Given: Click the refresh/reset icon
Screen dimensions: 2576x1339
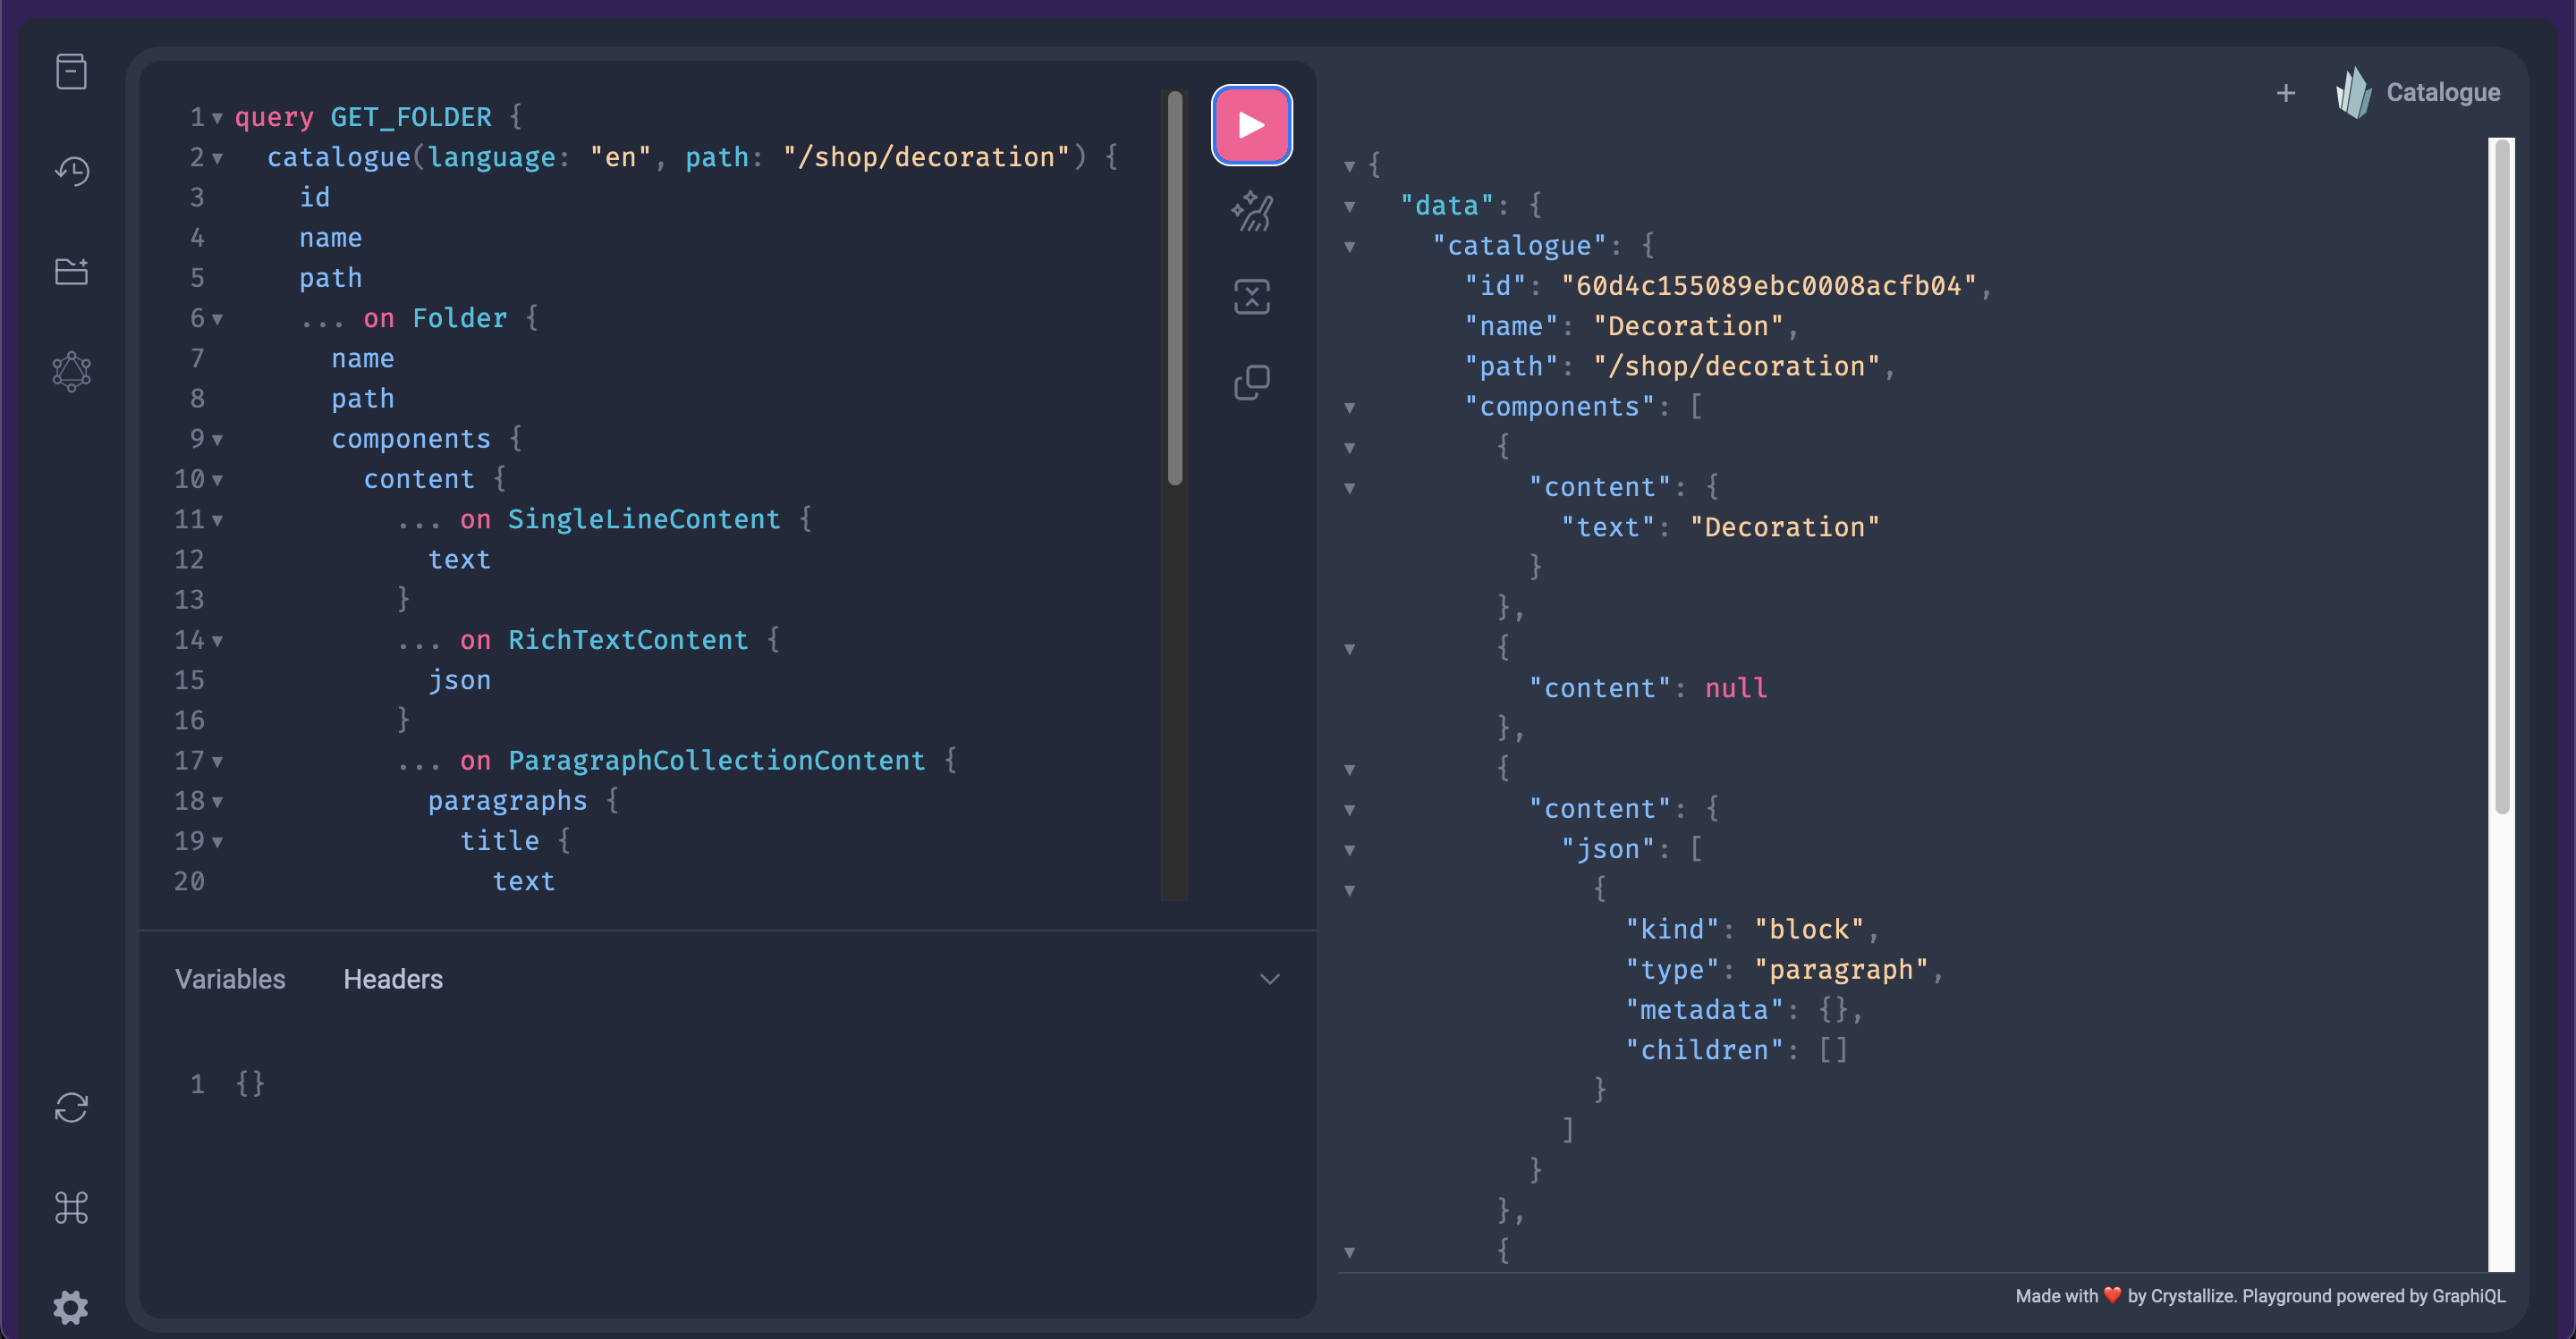Looking at the screenshot, I should 72,1106.
